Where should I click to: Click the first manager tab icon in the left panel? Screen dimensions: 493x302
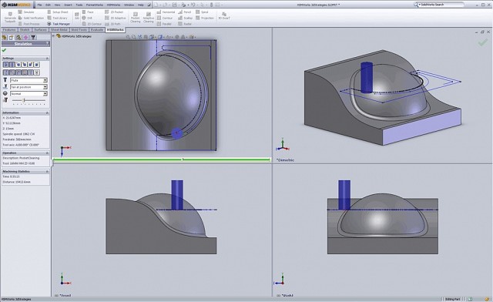pos(5,37)
